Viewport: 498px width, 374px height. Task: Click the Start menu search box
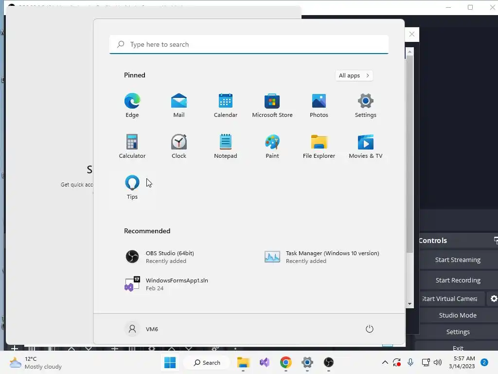249,44
